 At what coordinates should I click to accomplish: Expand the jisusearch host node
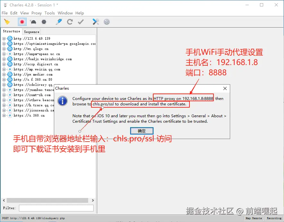[4, 110]
